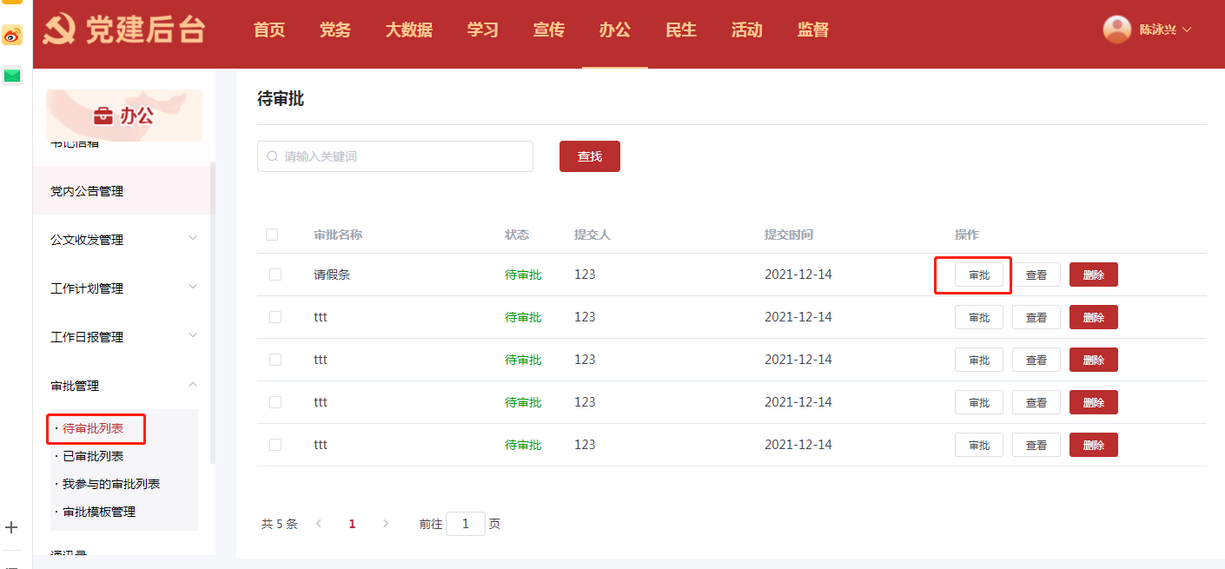This screenshot has height=569, width=1225.
Task: Open the user dropdown next to 陈泳兴
Action: [x=1187, y=30]
